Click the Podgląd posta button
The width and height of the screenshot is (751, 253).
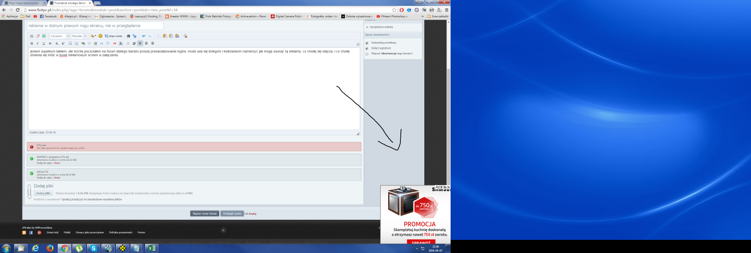click(232, 213)
